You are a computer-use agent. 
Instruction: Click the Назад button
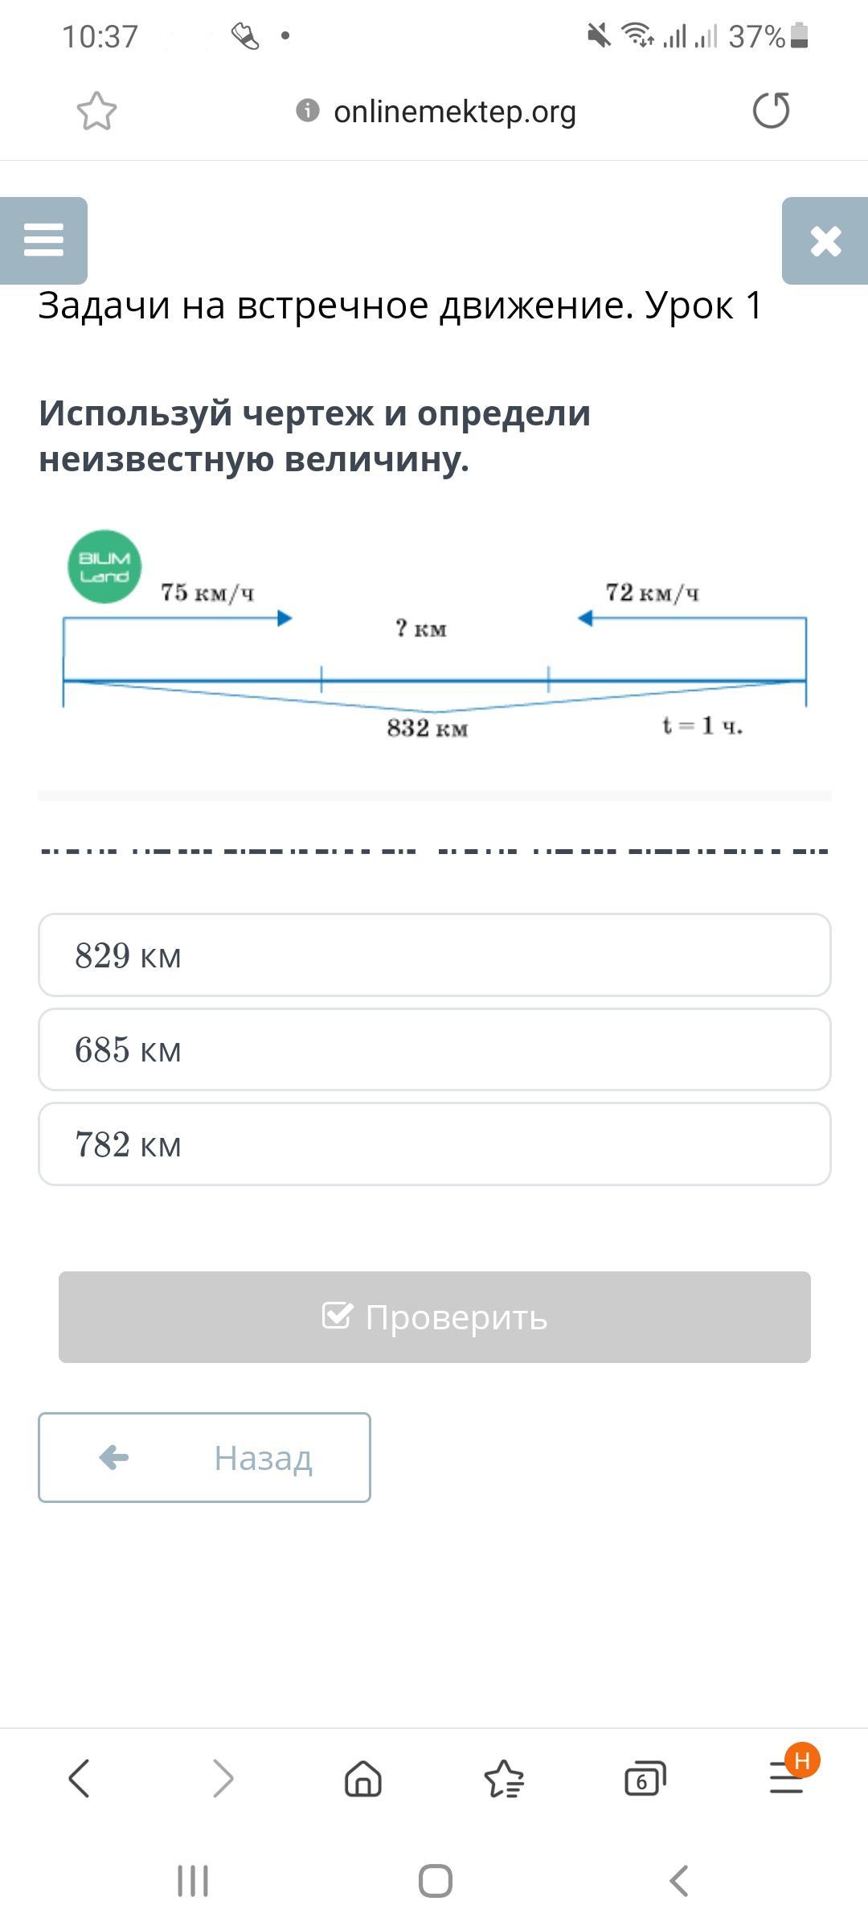click(x=204, y=1457)
